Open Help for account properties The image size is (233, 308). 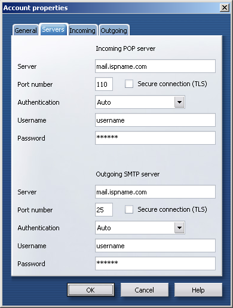coord(198,290)
